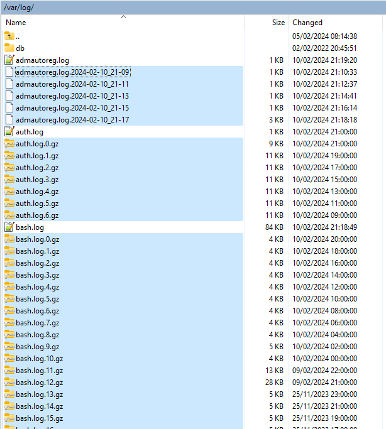Image resolution: width=386 pixels, height=429 pixels.
Task: Select file name auth.log.5.gz
Action: (37, 204)
